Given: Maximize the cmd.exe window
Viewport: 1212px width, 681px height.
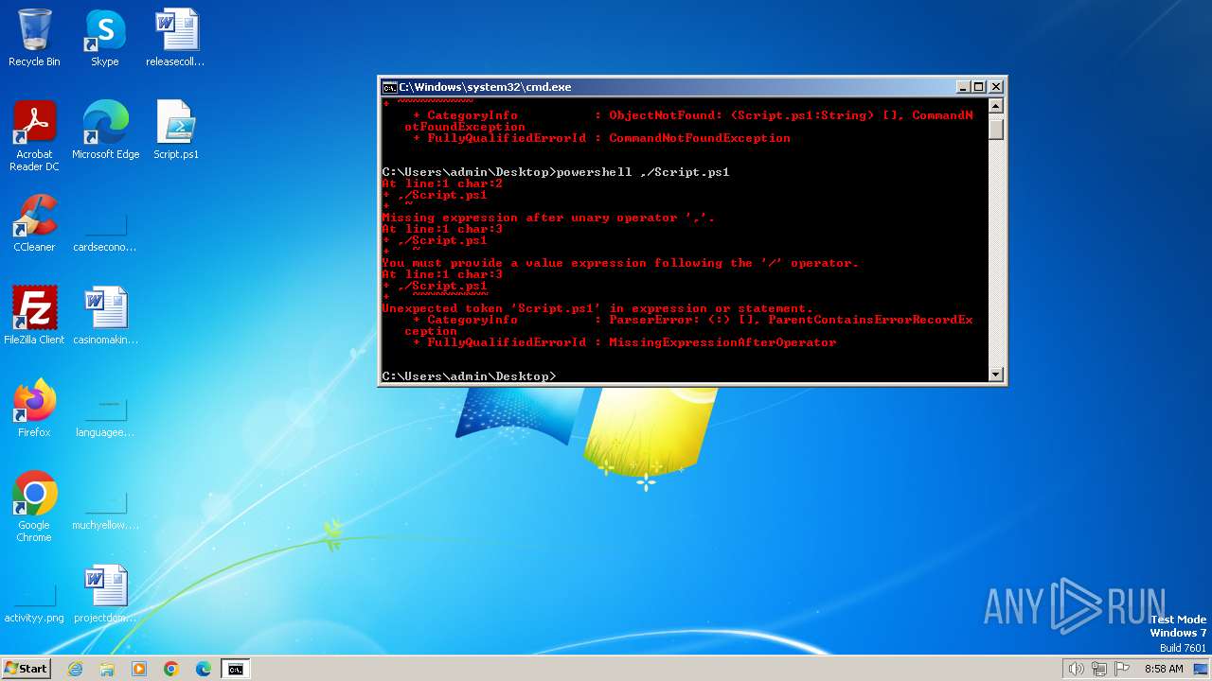Looking at the screenshot, I should tap(979, 87).
